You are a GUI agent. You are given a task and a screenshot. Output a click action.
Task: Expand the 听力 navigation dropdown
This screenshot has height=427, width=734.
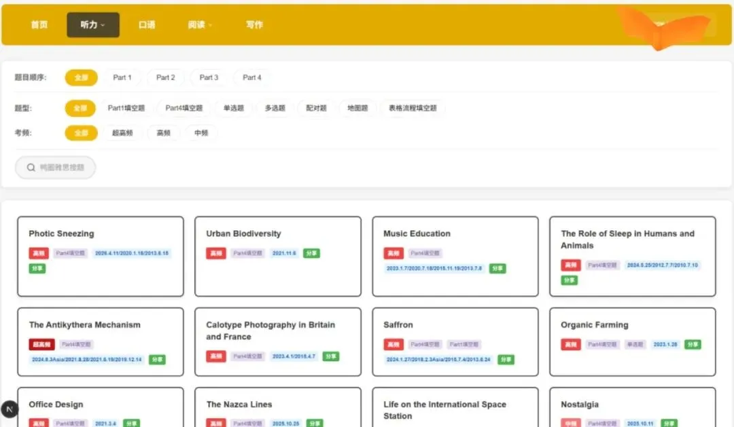(x=92, y=25)
